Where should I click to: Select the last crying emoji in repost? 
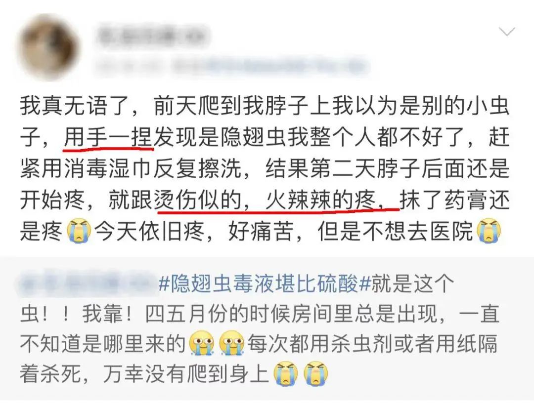tap(315, 373)
